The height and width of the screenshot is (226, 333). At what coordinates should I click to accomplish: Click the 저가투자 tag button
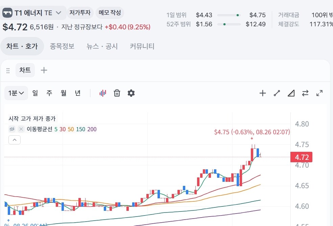[80, 12]
